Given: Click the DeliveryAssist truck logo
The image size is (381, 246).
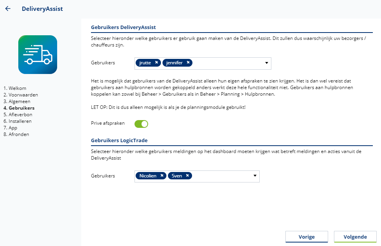Looking at the screenshot, I should point(38,55).
